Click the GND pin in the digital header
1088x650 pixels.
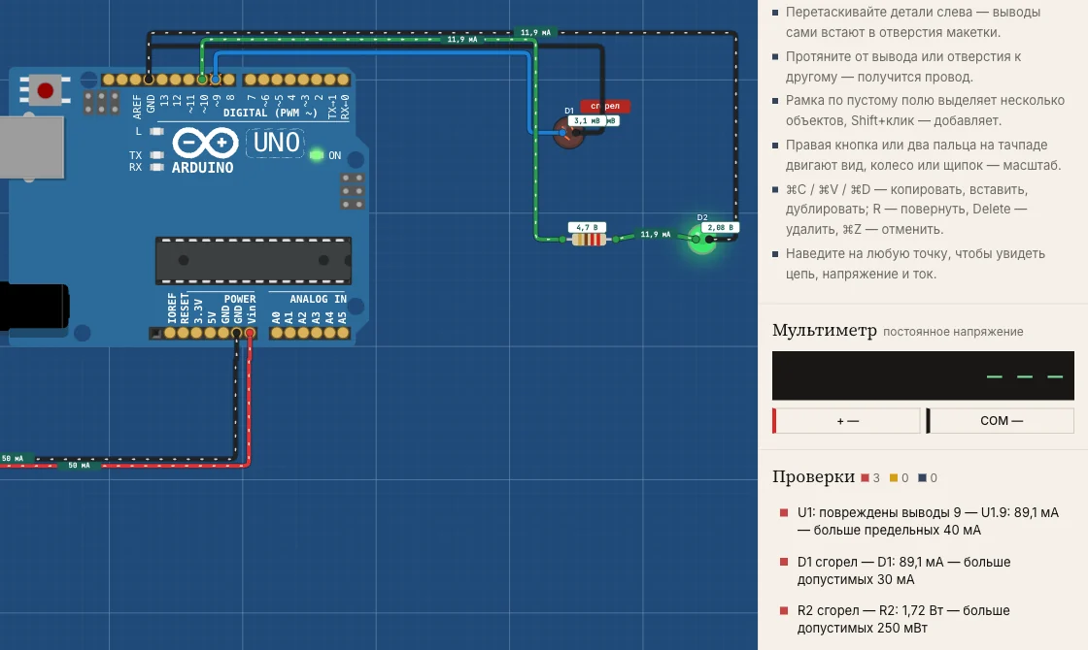[x=149, y=80]
